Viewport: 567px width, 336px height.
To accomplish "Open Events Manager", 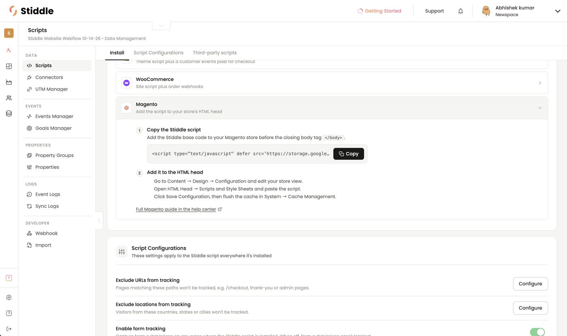I will click(57, 116).
